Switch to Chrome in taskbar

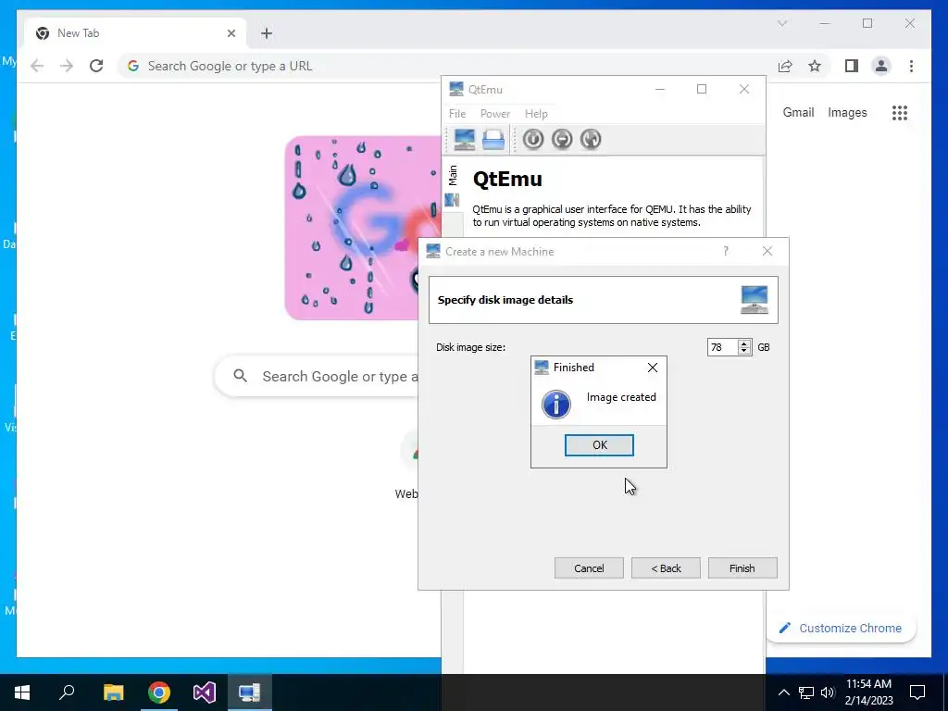(x=159, y=692)
